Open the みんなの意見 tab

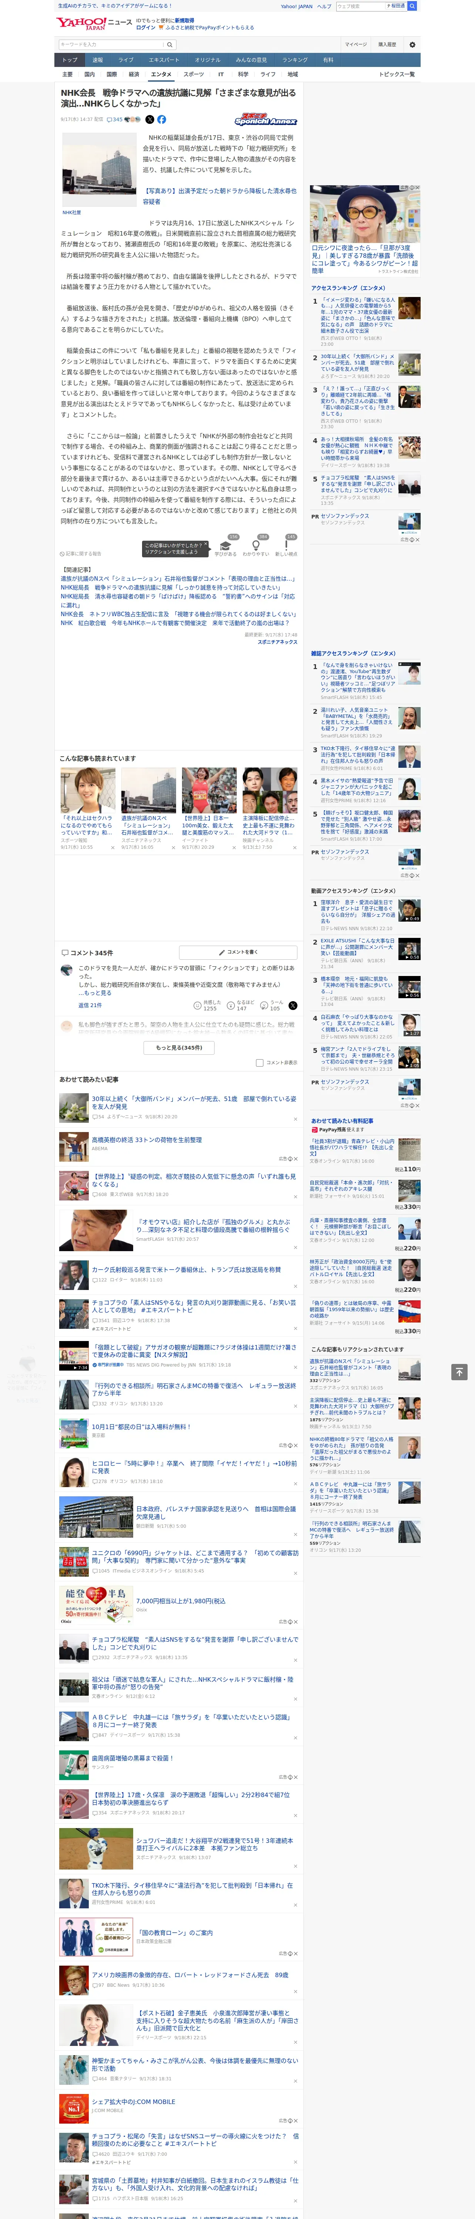tap(251, 60)
